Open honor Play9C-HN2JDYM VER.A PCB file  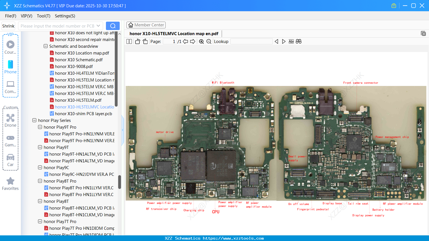(x=82, y=174)
